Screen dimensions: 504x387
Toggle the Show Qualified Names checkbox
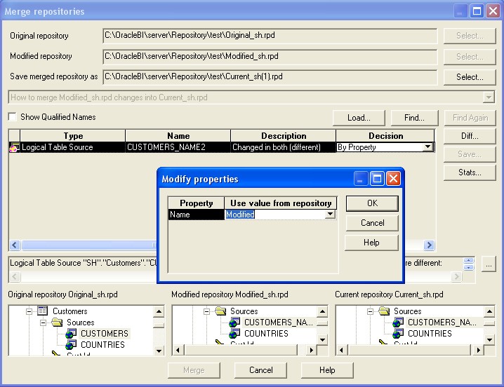13,117
